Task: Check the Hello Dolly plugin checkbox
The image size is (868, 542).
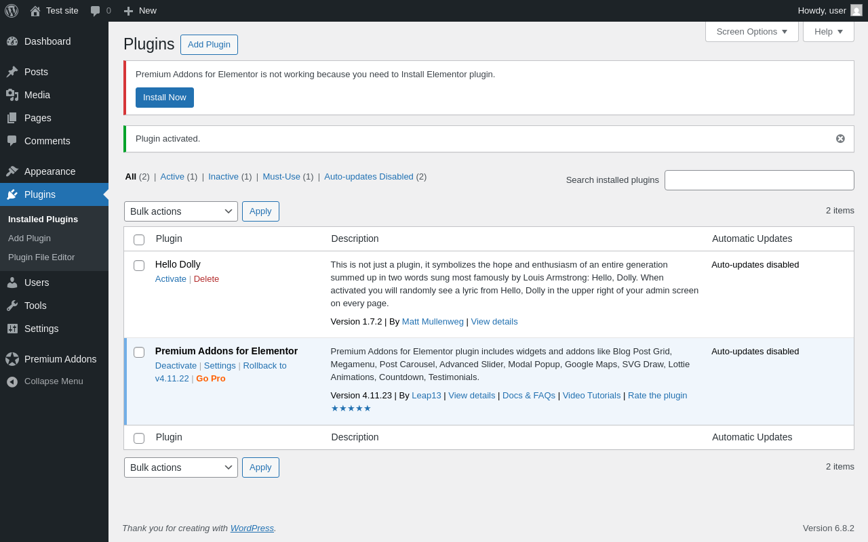Action: [x=139, y=266]
